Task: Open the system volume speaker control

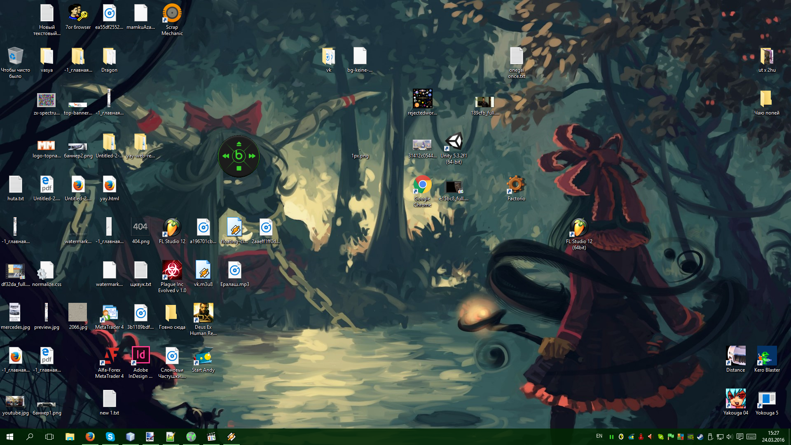Action: point(730,437)
